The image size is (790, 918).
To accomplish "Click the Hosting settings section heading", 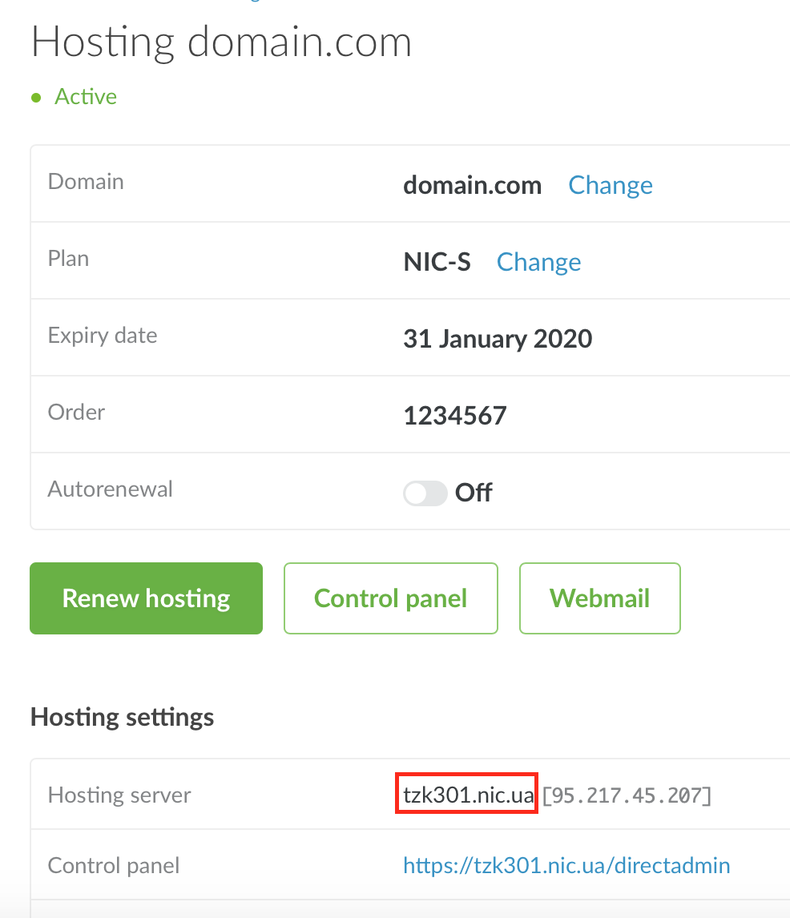I will (x=122, y=716).
